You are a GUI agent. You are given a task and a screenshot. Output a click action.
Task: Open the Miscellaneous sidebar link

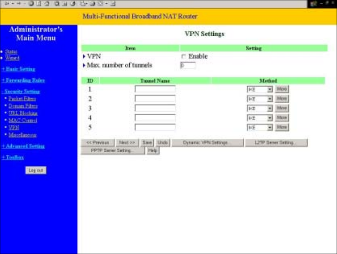23,135
